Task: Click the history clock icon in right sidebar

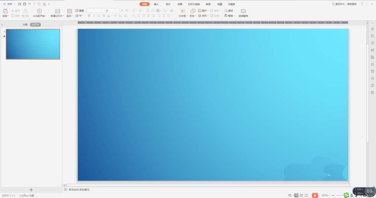Action: point(372,79)
